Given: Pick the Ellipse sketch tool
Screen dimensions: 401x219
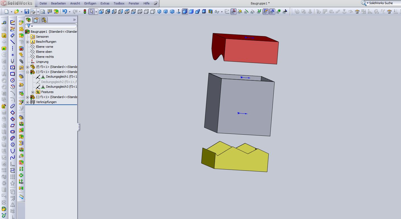Looking at the screenshot, I should tap(13, 106).
